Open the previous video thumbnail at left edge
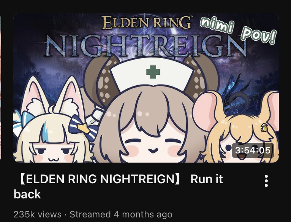 [x=0, y=88]
